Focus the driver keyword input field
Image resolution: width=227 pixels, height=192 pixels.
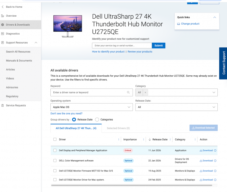point(92,92)
